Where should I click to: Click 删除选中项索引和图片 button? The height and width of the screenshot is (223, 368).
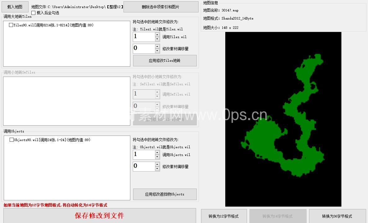[x=161, y=7]
